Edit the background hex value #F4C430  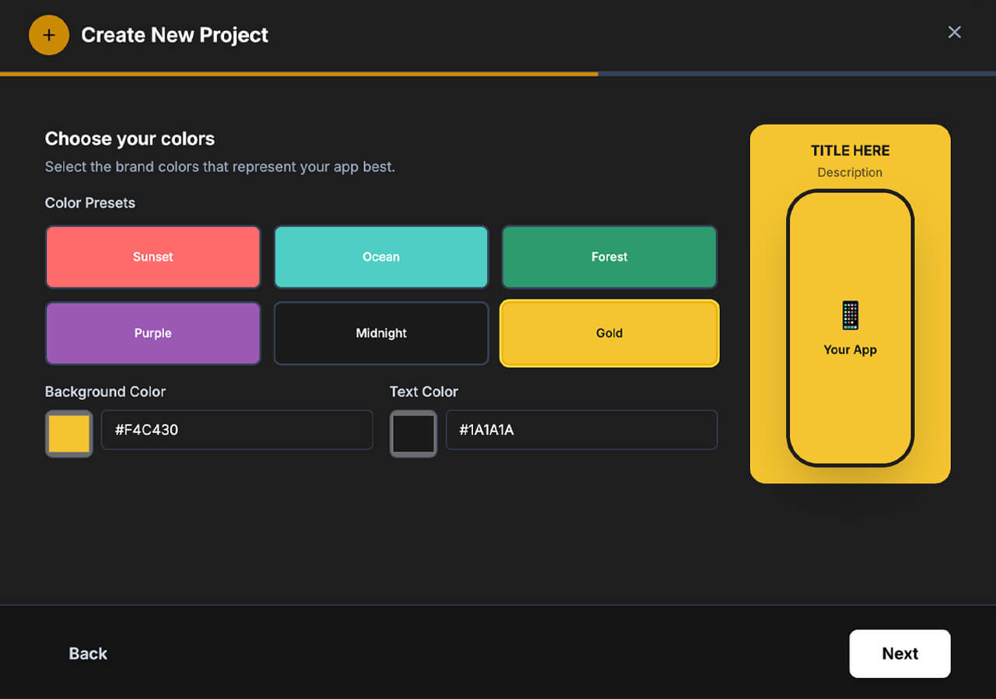pyautogui.click(x=237, y=430)
